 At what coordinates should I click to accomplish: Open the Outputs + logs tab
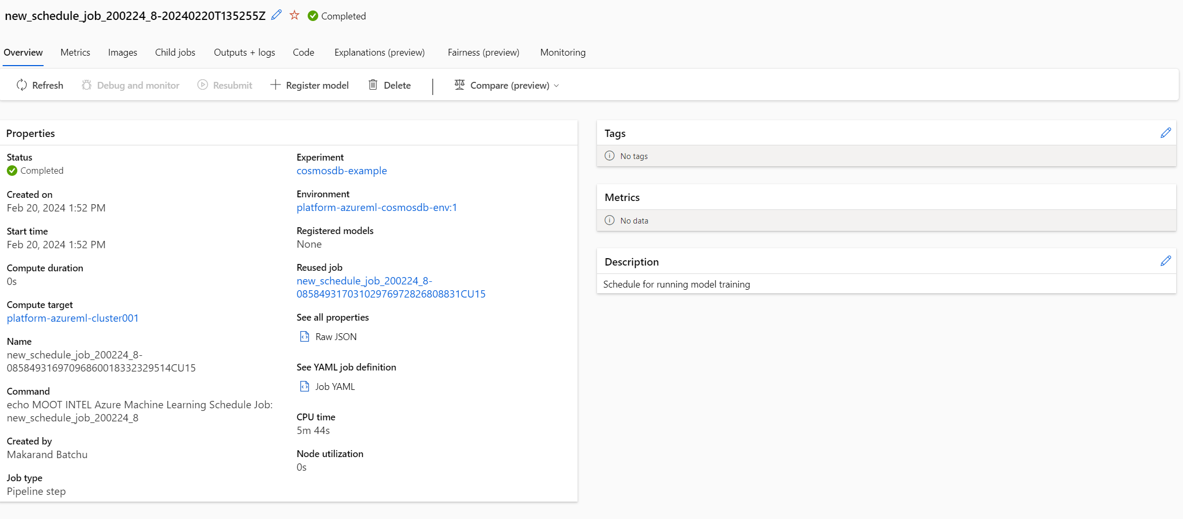pyautogui.click(x=244, y=52)
